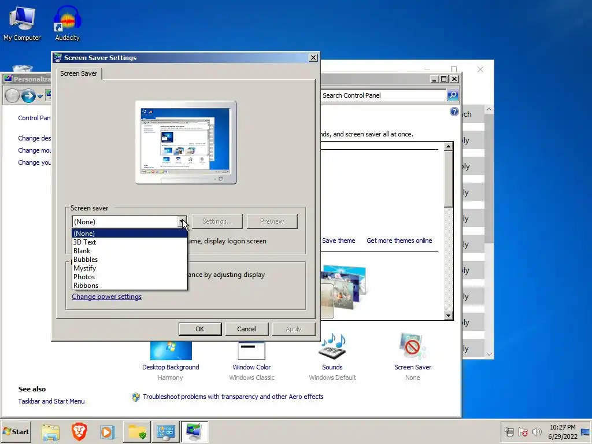Pick Ribbons from the dropdown list
The height and width of the screenshot is (444, 592).
click(x=129, y=286)
